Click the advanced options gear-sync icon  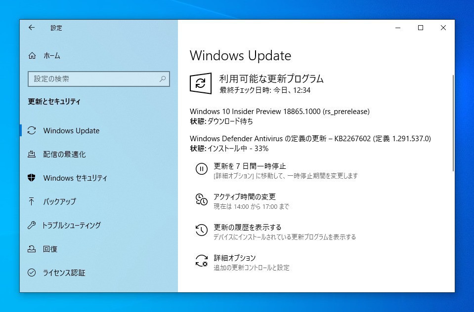(202, 261)
